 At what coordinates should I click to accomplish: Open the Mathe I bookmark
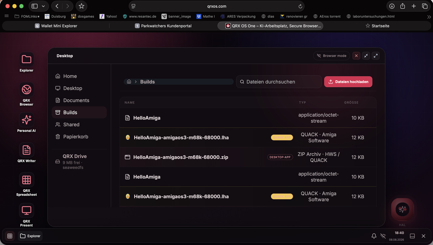(205, 16)
